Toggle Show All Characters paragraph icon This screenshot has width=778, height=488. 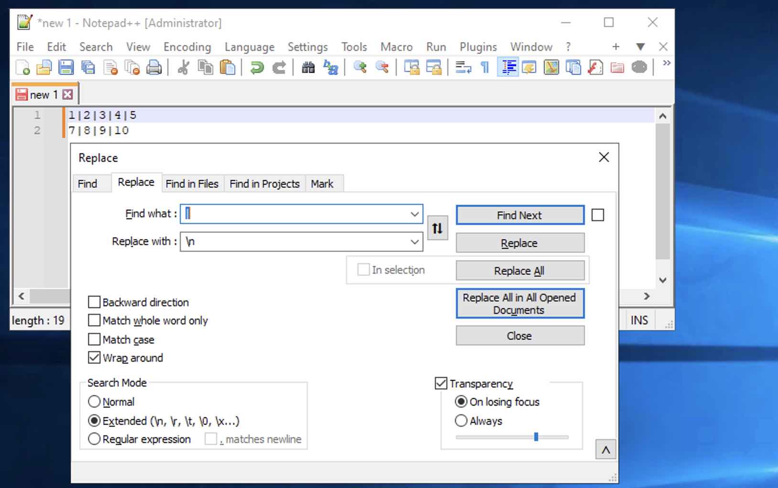(484, 67)
